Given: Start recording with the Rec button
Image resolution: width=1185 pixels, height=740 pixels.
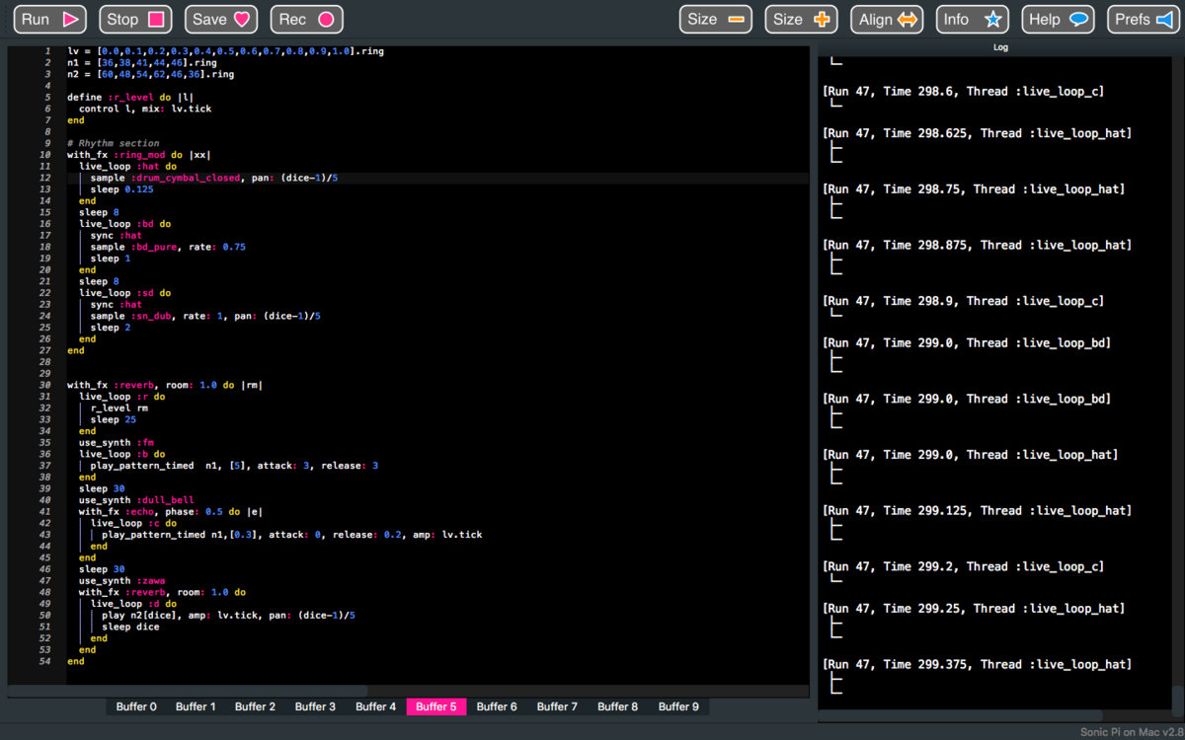Looking at the screenshot, I should pyautogui.click(x=307, y=20).
